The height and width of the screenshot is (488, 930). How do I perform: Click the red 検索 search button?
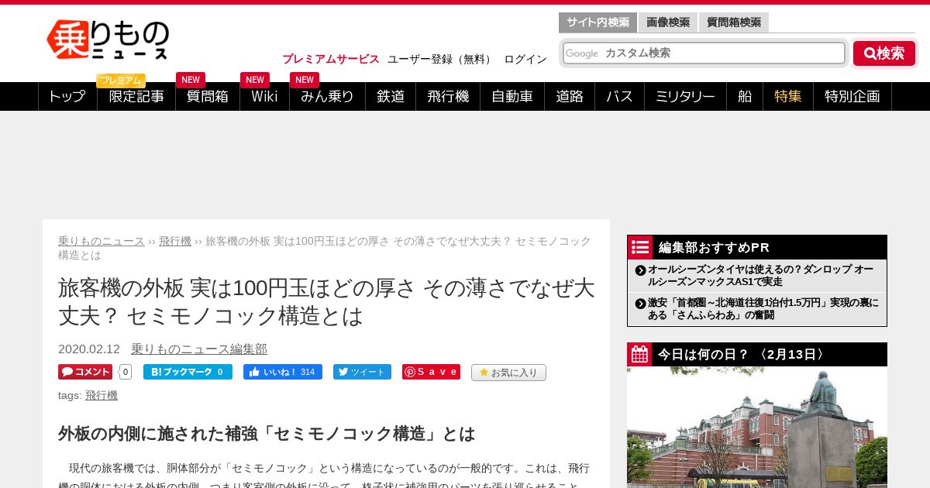tap(884, 53)
